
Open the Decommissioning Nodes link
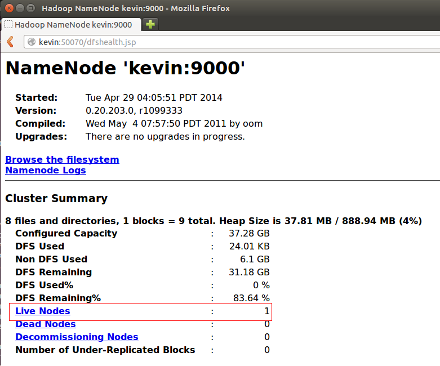(77, 337)
